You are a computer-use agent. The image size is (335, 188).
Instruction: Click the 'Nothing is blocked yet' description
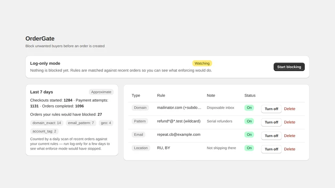(121, 70)
